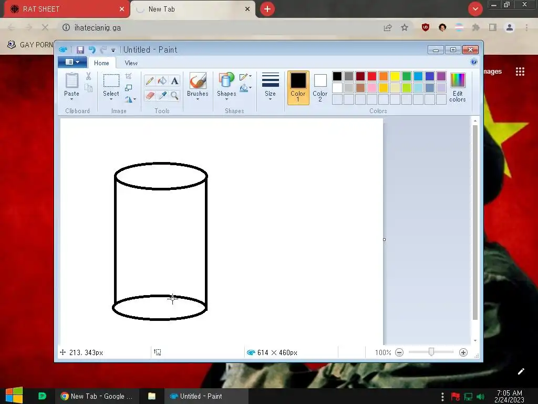This screenshot has width=538, height=404.
Task: Open the Google apps grid icon
Action: click(520, 72)
